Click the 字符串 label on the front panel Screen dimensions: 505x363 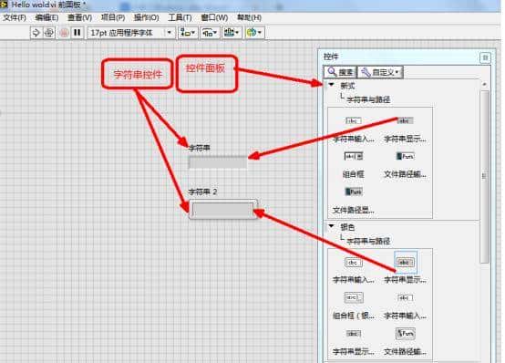click(200, 148)
